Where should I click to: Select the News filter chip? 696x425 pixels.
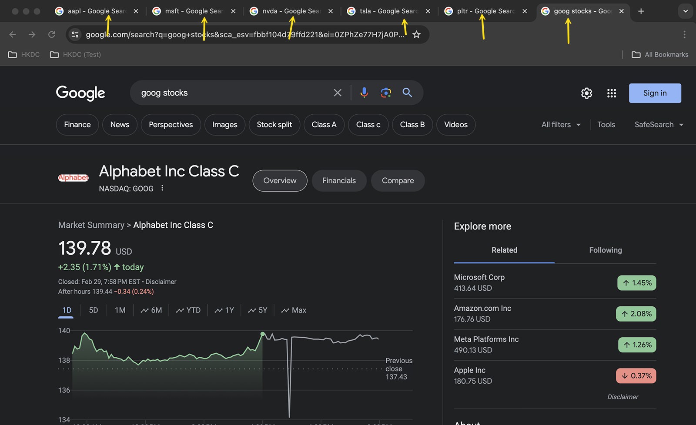120,125
